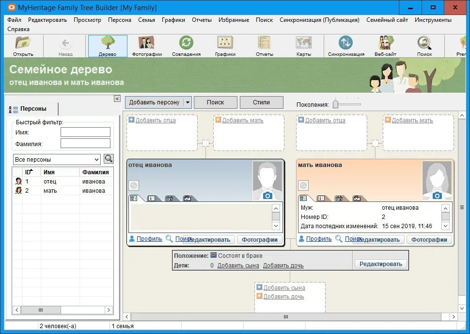The height and width of the screenshot is (334, 470).
Task: Click the Фамилия quick filter field
Action: click(85, 143)
